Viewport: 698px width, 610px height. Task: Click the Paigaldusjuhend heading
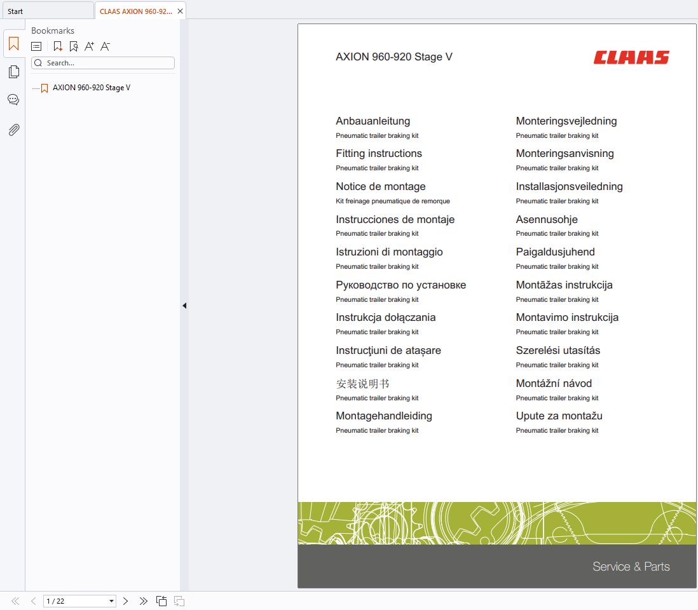pos(555,252)
